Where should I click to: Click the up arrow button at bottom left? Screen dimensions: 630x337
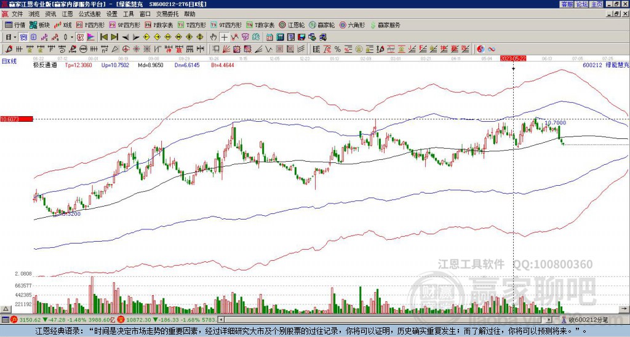pyautogui.click(x=5, y=309)
